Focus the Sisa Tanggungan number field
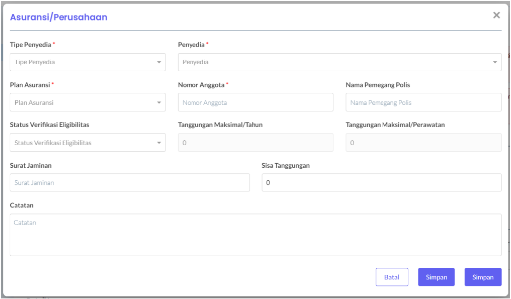Screen dimensions: 511x299 381,183
